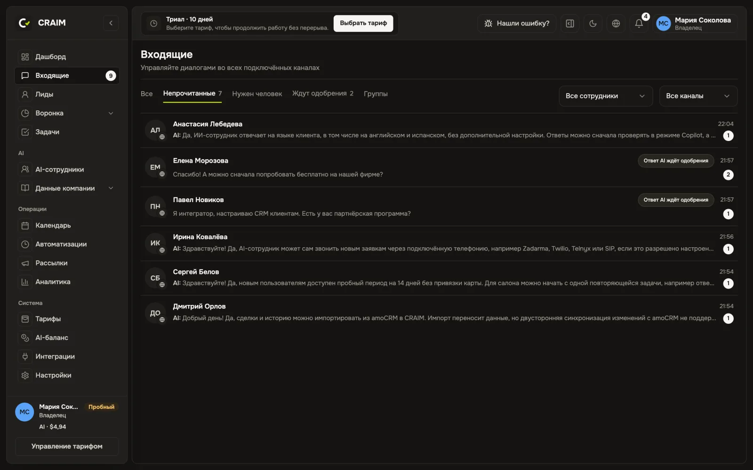The height and width of the screenshot is (470, 753).
Task: Open Дашборд in the sidebar
Action: coord(67,57)
